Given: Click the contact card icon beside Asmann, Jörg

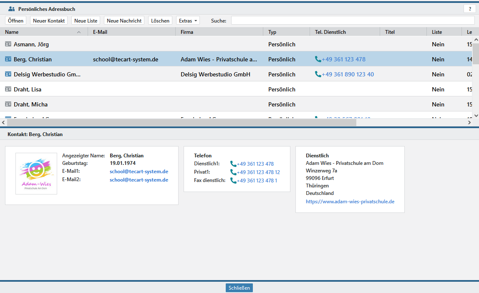Looking at the screenshot, I should click(8, 44).
